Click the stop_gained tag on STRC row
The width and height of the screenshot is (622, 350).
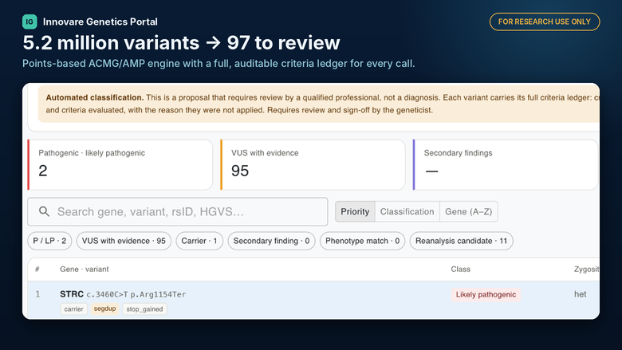[x=144, y=309]
